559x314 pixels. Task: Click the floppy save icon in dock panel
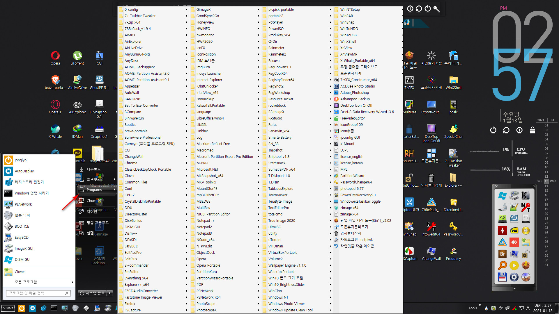pyautogui.click(x=502, y=277)
